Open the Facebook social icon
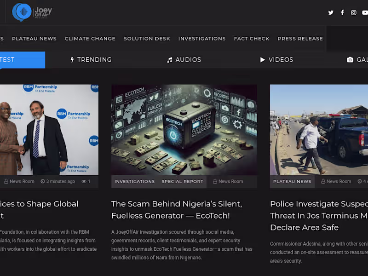 click(342, 12)
